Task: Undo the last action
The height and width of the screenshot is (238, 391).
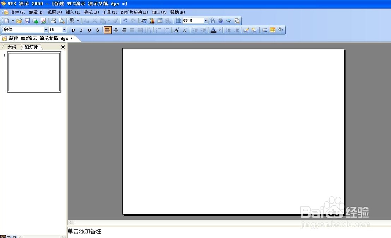Action: click(125, 21)
